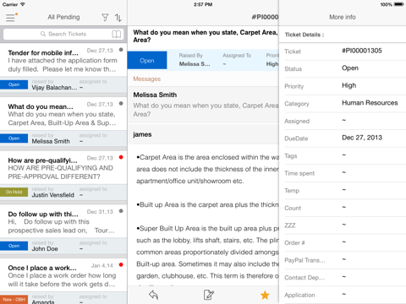Viewport: 406px width, 304px height.
Task: Tap the gray dot on 'Do follow up with thi...'
Action: point(121,211)
